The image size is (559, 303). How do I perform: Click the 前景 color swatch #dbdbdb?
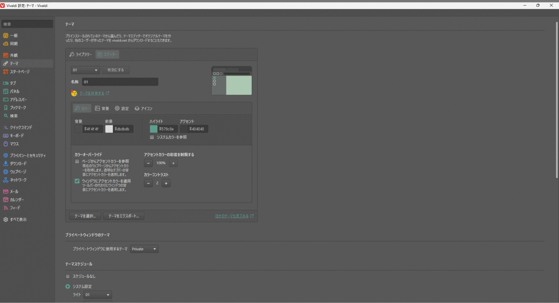coord(109,129)
